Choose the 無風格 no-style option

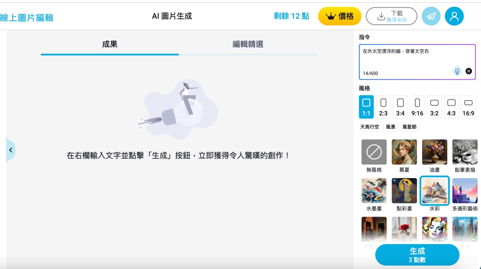(x=374, y=152)
